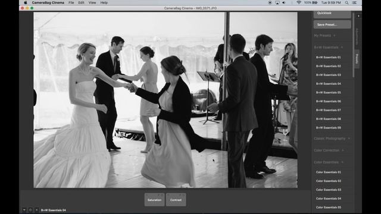Select the Contrast adjustment tile
Screen dimensions: 381x214
[176, 200]
